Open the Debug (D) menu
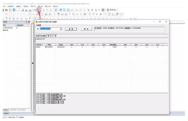This screenshot has width=188, height=121. pos(40,6)
